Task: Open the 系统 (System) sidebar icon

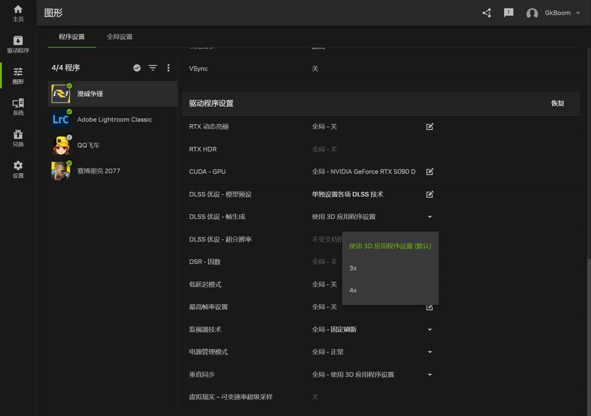Action: click(17, 106)
